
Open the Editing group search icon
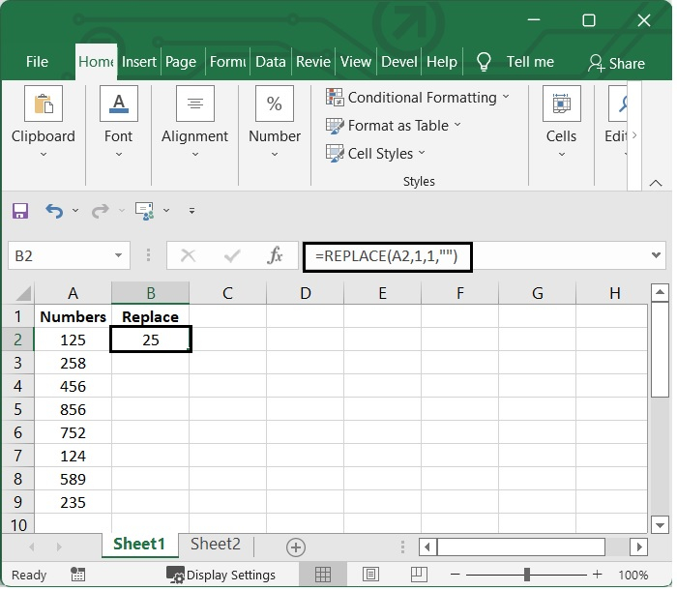[618, 103]
